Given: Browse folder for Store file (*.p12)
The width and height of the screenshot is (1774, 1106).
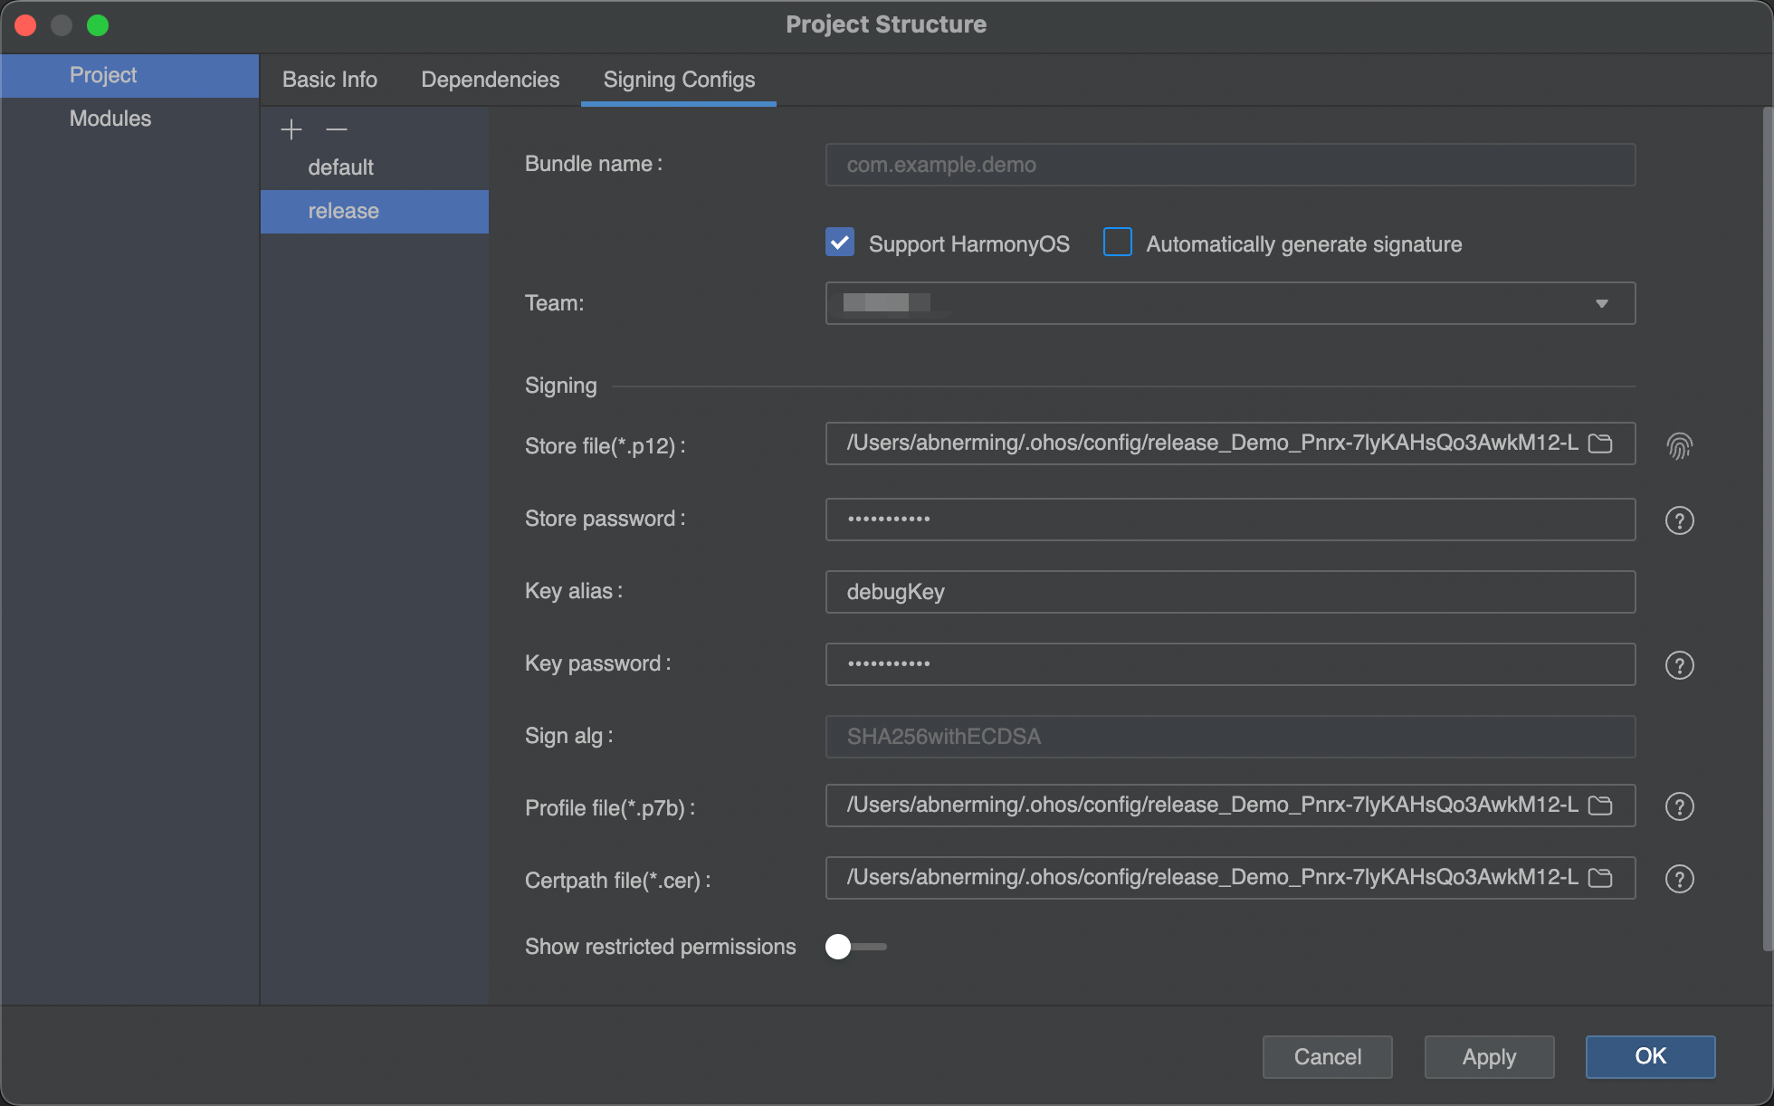Looking at the screenshot, I should pos(1600,443).
